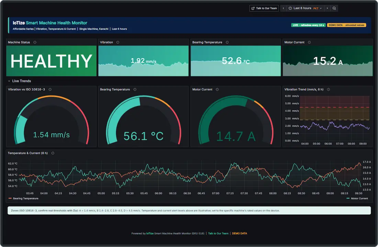Viewport: 378px width, 247px height.
Task: Click the HEALTHY machine status panel
Action: 51,61
